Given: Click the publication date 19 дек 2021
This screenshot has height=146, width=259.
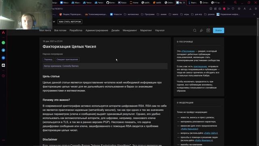Looking at the screenshot, I should 53,41.
